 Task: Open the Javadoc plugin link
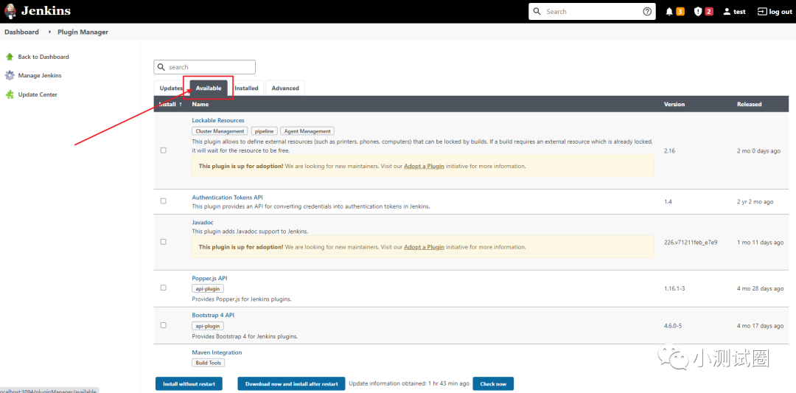203,223
